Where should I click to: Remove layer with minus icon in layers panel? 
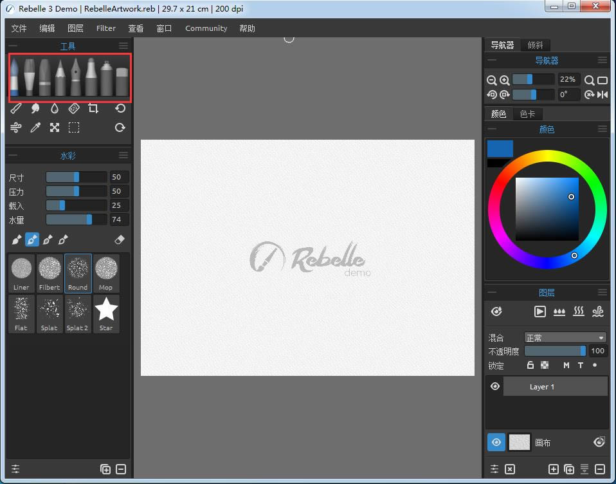(x=600, y=469)
